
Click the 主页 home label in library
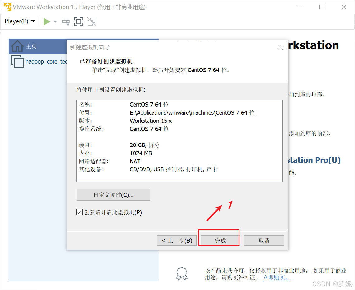pyautogui.click(x=31, y=46)
